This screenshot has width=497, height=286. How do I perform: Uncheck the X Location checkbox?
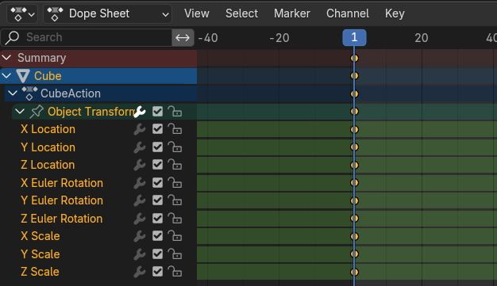[x=157, y=129]
